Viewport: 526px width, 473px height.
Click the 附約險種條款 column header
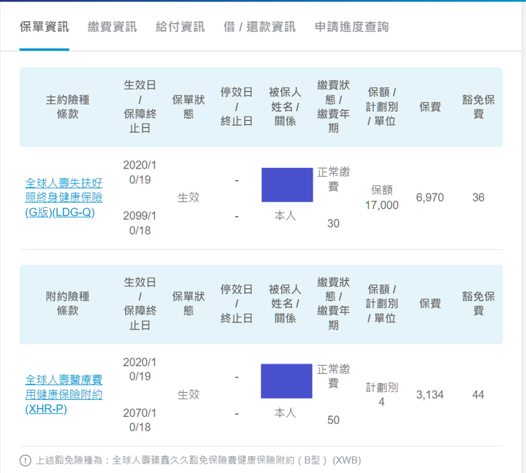coord(68,304)
